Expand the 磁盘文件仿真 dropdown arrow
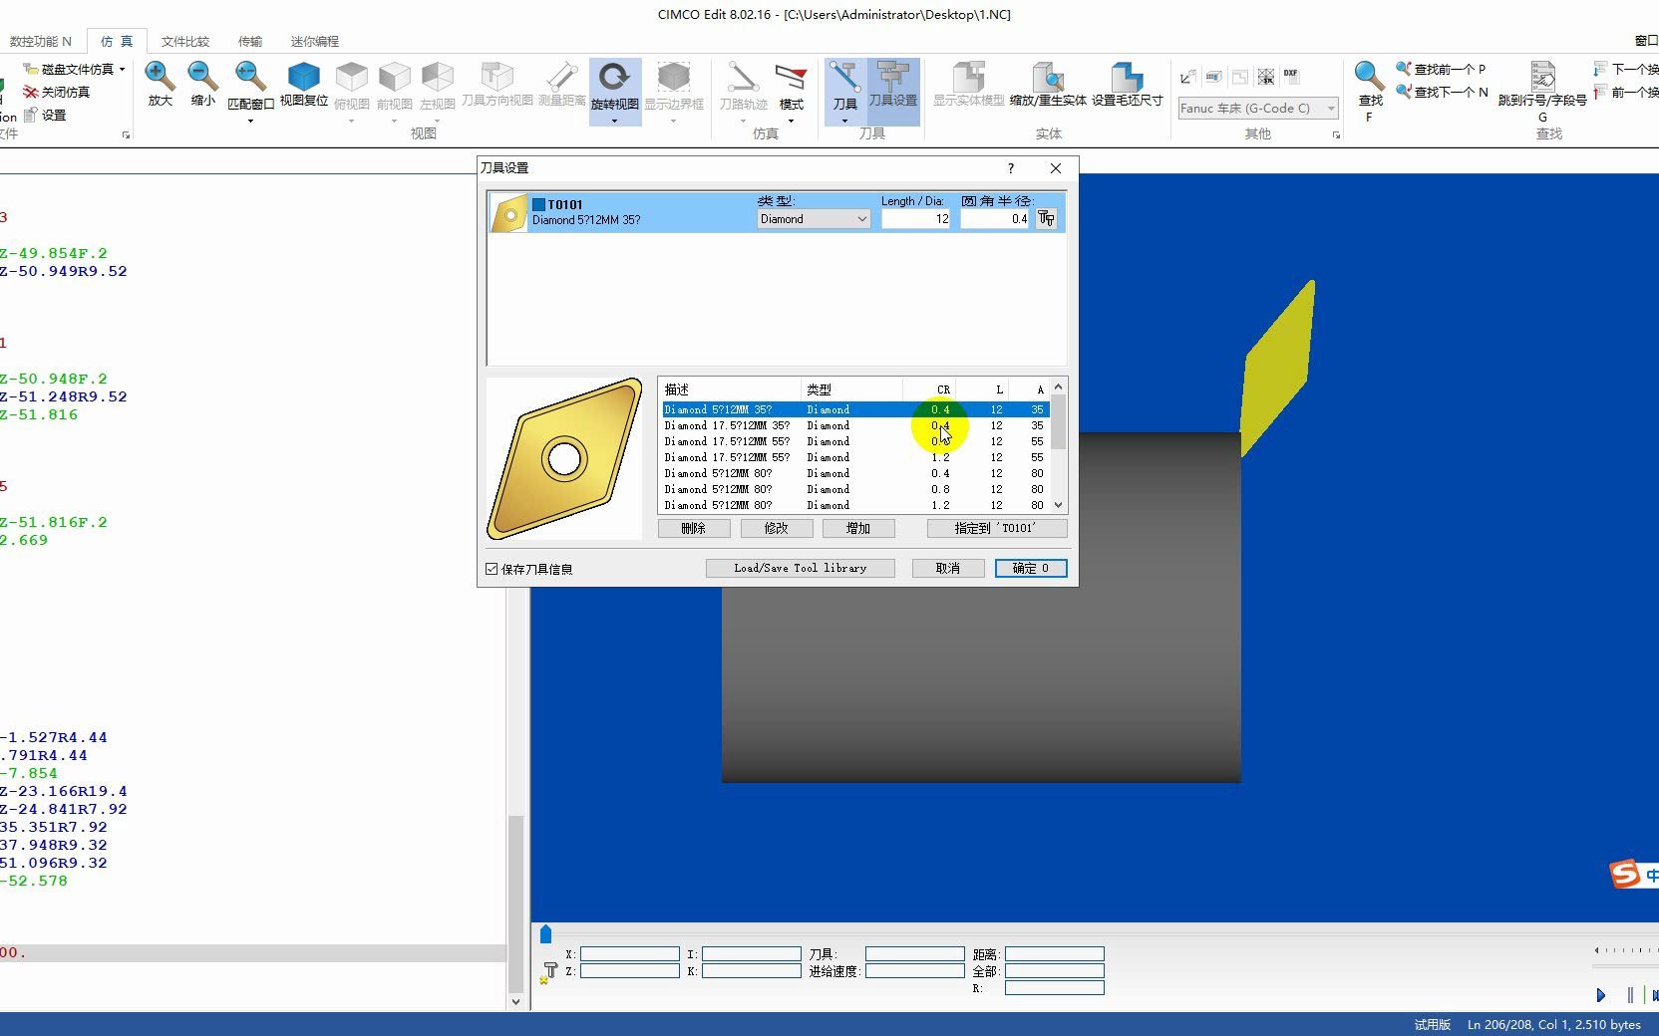 (123, 70)
